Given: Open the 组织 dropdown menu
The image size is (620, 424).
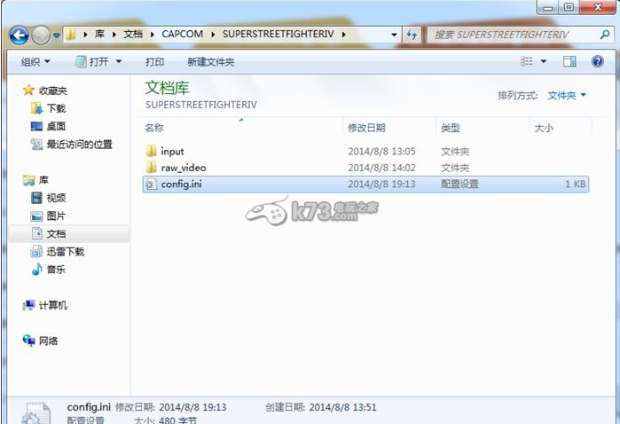Looking at the screenshot, I should click(x=35, y=62).
